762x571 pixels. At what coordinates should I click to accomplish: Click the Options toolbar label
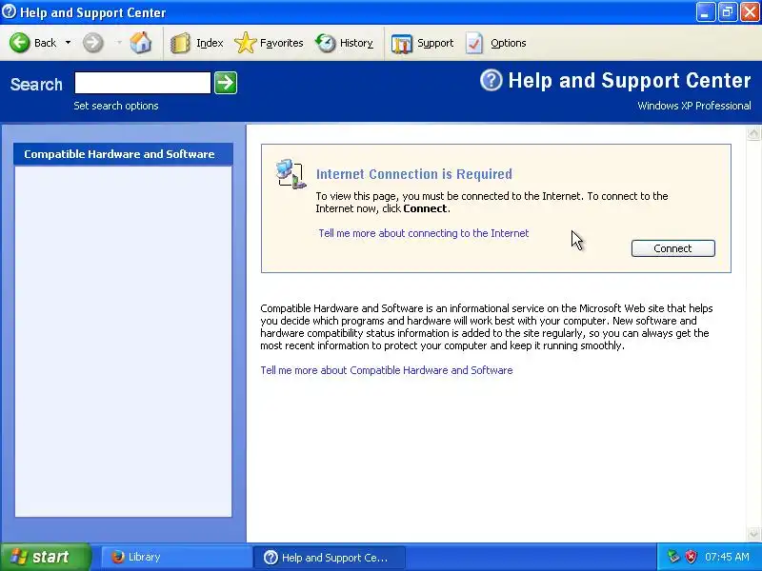pyautogui.click(x=509, y=43)
